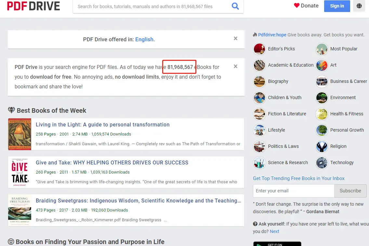This screenshot has width=369, height=246.
Task: Click '192,060 Downloads' text
Action: (110, 210)
